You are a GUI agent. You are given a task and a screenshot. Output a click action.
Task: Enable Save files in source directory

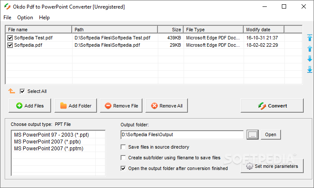(x=123, y=147)
